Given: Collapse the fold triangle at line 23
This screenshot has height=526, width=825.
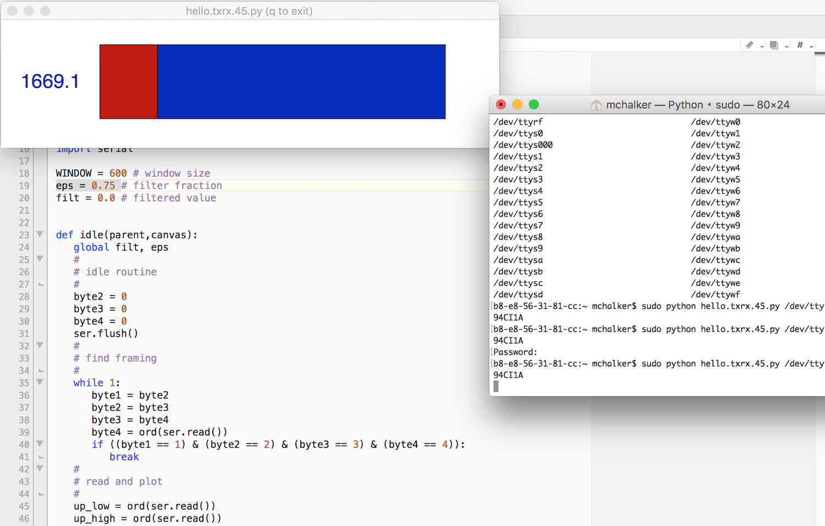Looking at the screenshot, I should click(x=40, y=234).
